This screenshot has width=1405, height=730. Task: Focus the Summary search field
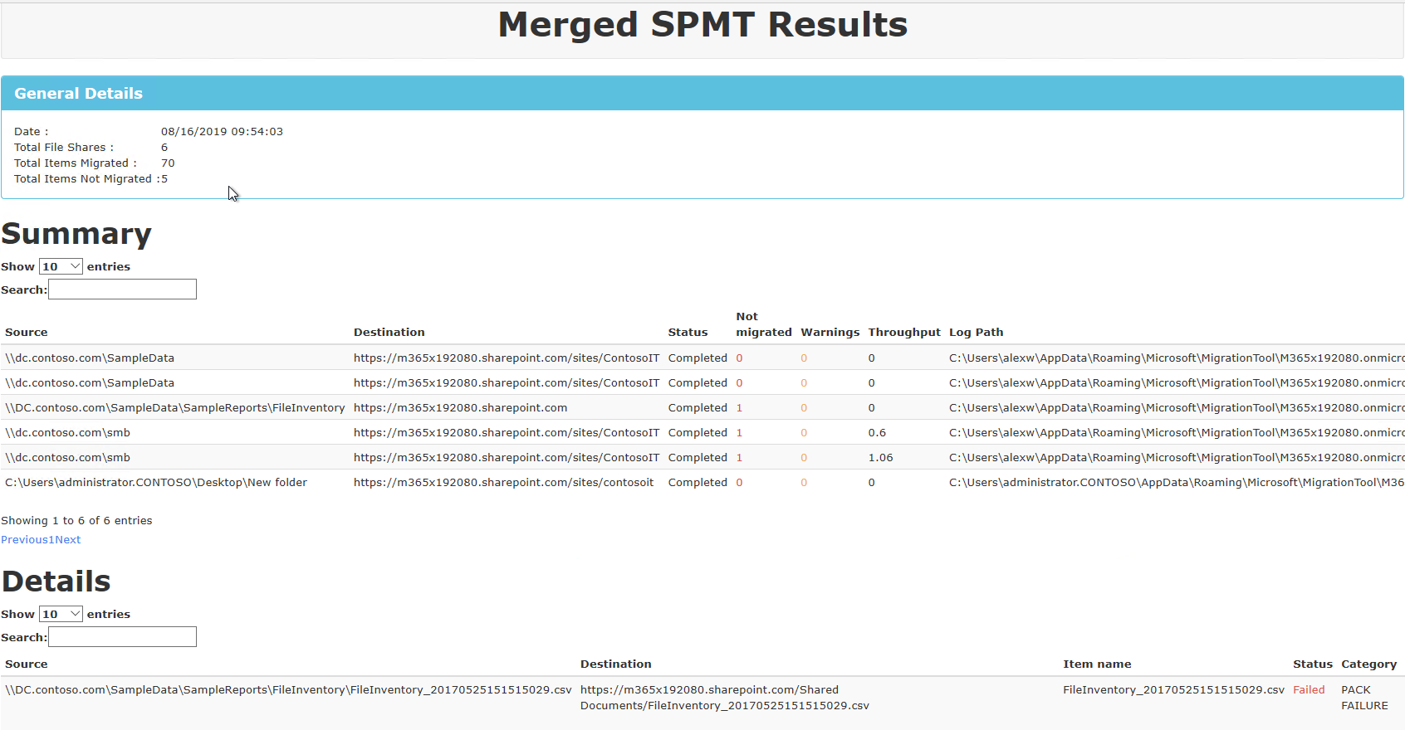tap(122, 290)
